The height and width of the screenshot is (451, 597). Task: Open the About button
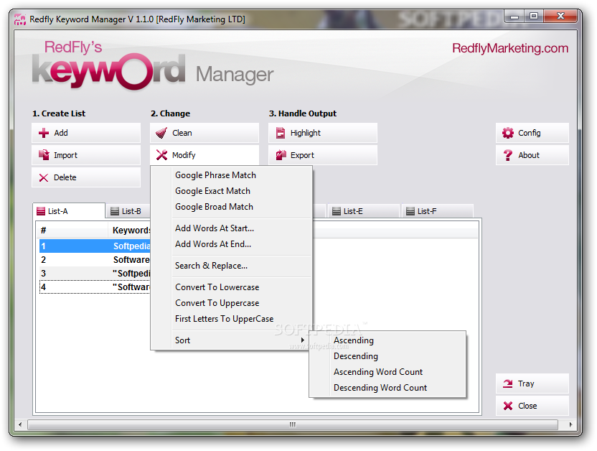coord(532,155)
